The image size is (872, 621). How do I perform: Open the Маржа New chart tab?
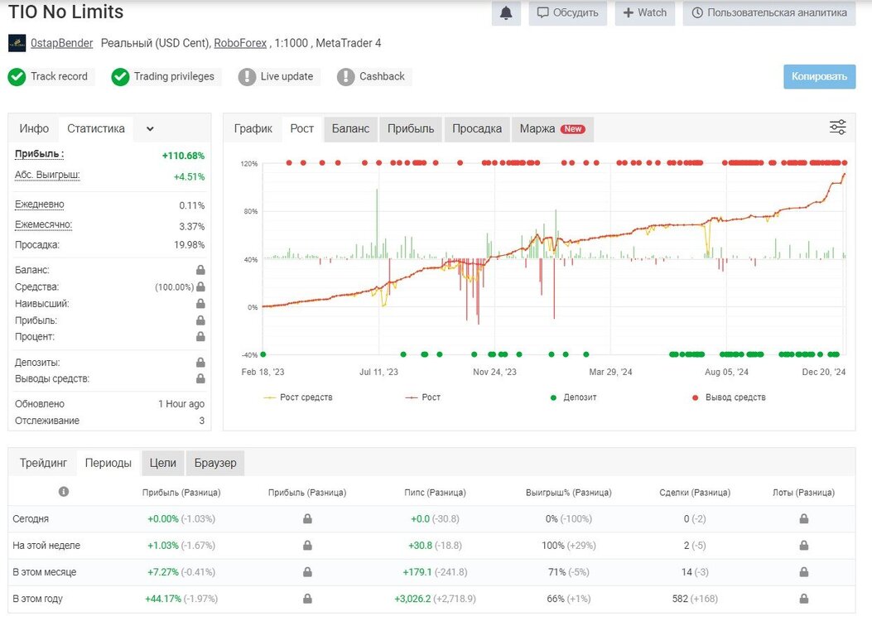pos(552,129)
